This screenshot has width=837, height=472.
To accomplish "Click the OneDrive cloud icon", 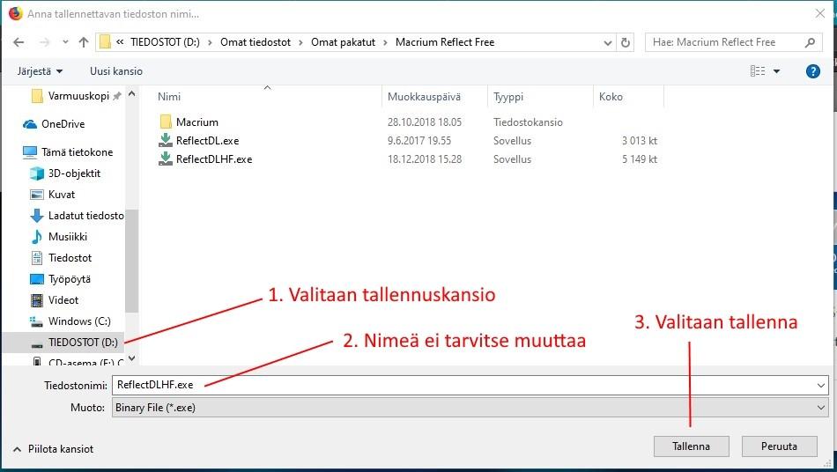I will point(30,124).
